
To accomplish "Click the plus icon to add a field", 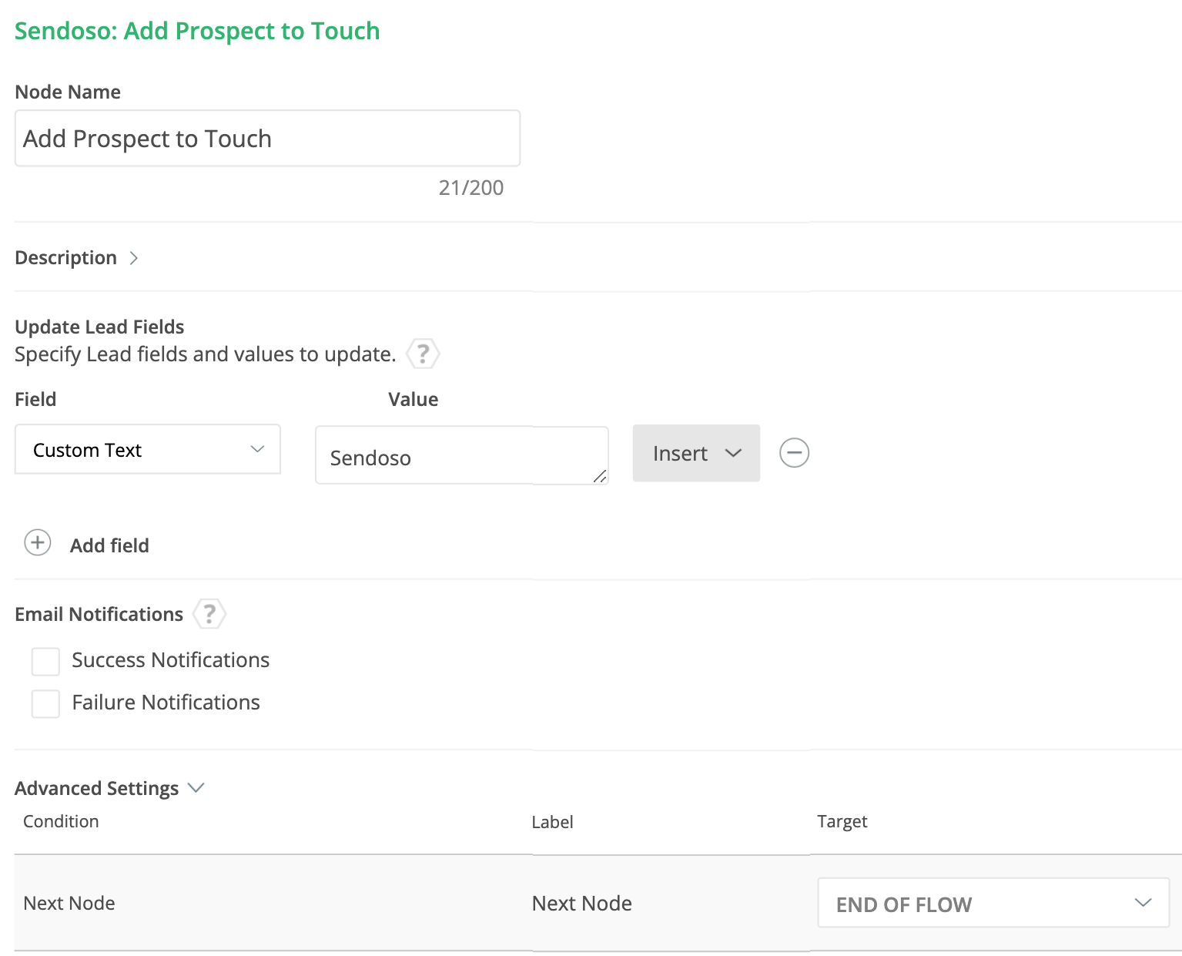I will pos(38,543).
